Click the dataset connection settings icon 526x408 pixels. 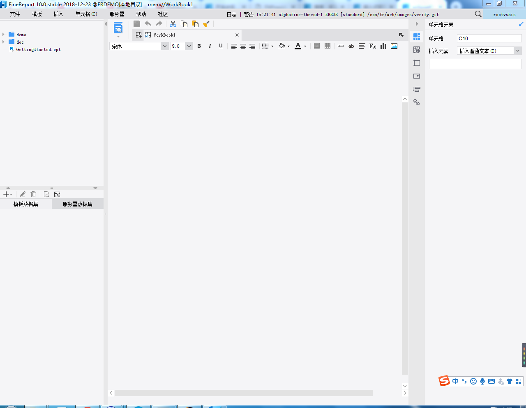click(57, 194)
